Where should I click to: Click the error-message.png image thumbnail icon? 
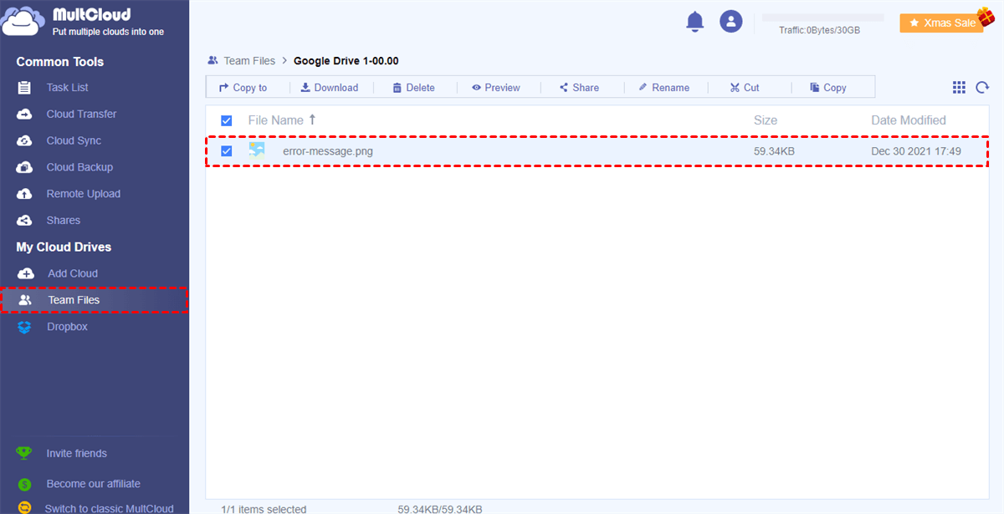[256, 150]
